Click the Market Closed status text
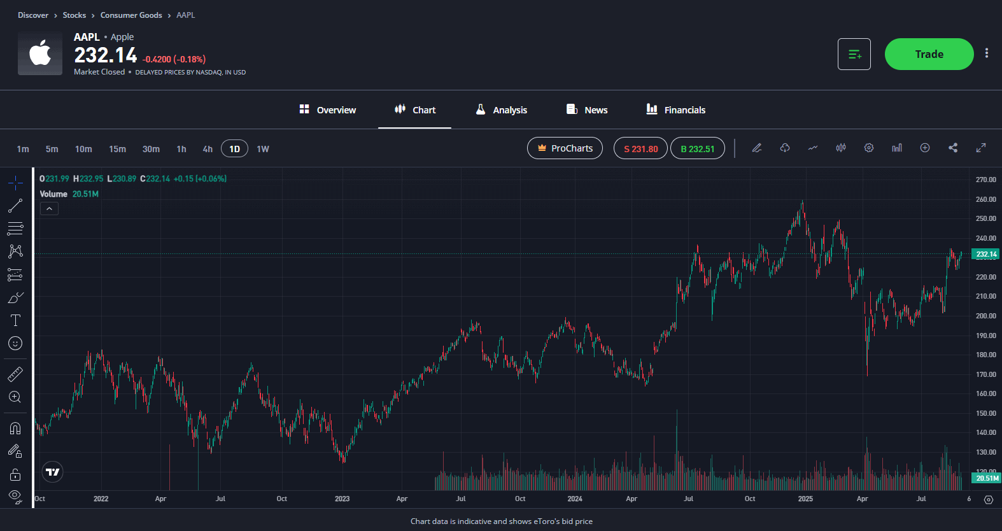 click(x=99, y=72)
